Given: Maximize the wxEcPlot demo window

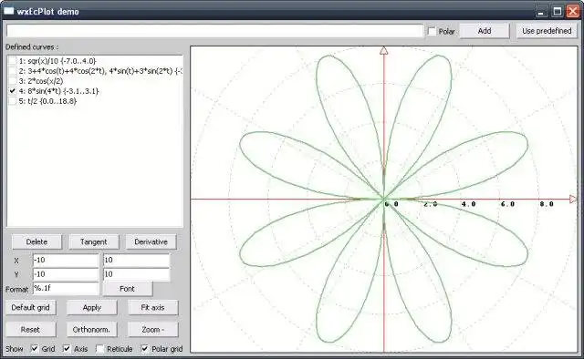Looking at the screenshot, I should point(558,11).
